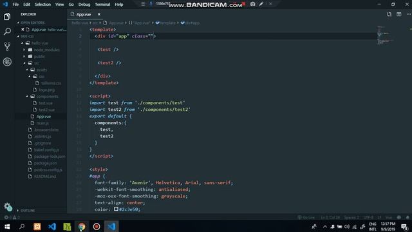Open the Extensions/debug wheel icon in activity bar

[x=7, y=62]
